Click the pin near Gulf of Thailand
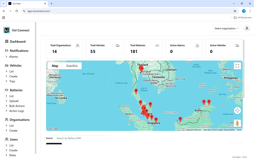254x158 pixels. click(x=136, y=91)
